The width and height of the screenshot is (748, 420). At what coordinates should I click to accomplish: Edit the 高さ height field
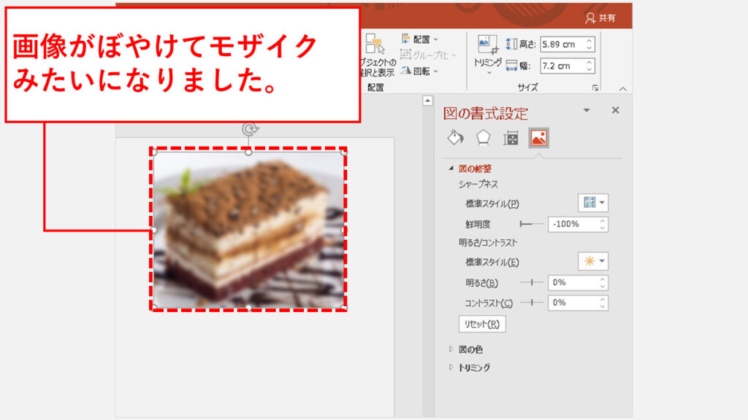[562, 44]
